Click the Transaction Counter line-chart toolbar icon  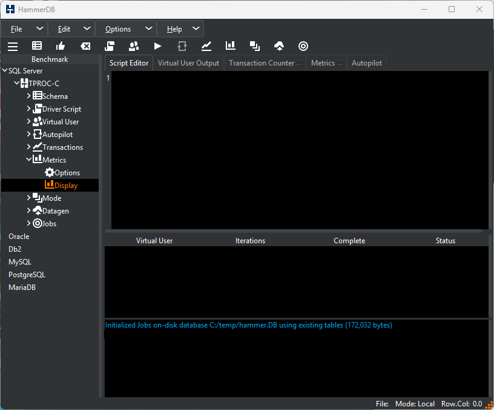[206, 46]
